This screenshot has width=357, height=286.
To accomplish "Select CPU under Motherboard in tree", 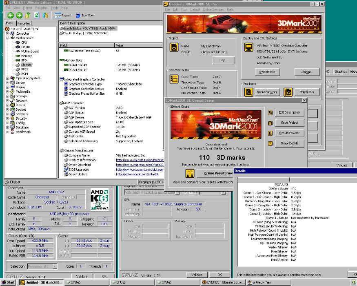I will pos(24,42).
